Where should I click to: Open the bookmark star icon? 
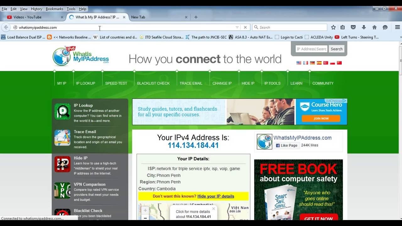pos(333,27)
